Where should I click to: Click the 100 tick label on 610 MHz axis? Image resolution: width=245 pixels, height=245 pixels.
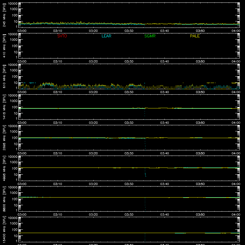[x=15, y=77]
